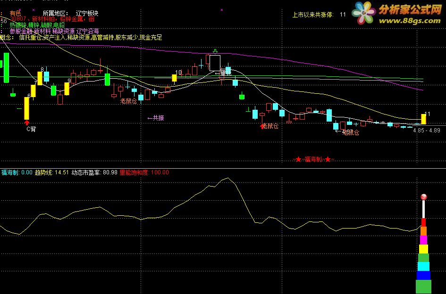Screen dimensions: 446x294
Task: Click the yellow 概念 信托重仓 text line
Action: [x=81, y=38]
